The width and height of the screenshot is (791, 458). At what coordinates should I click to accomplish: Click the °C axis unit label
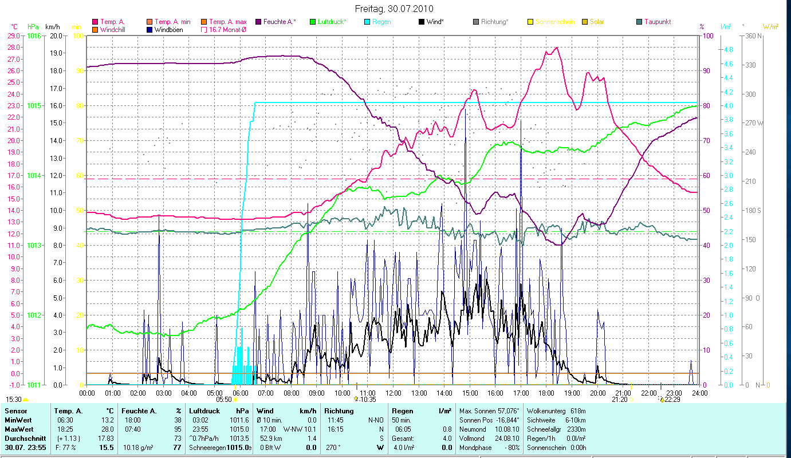pos(15,27)
